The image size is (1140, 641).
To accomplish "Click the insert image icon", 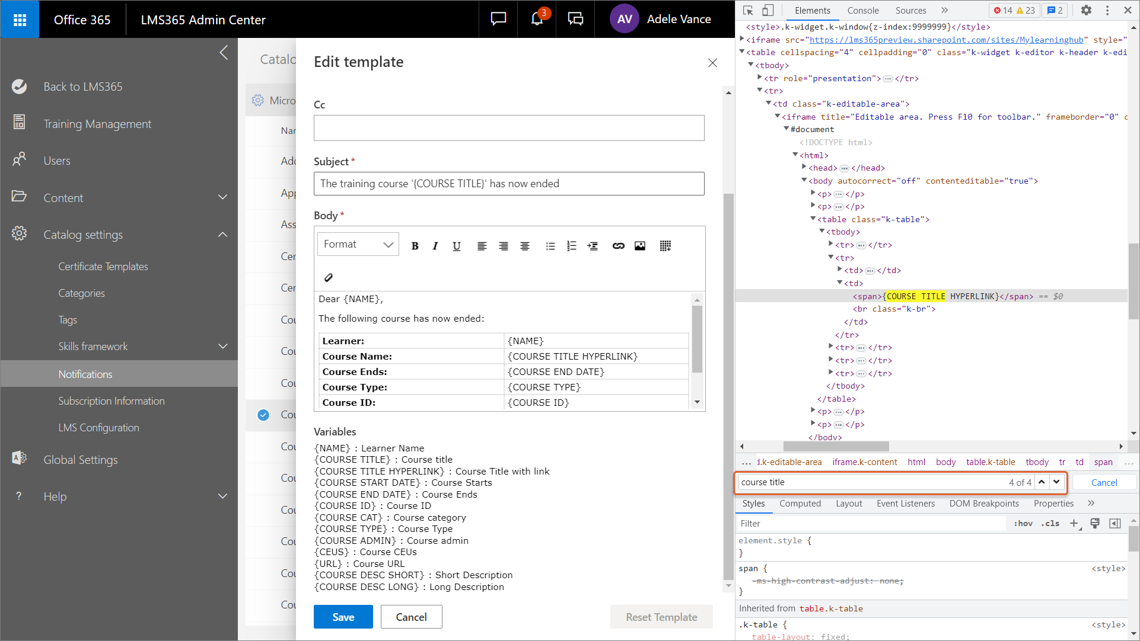I will 639,246.
